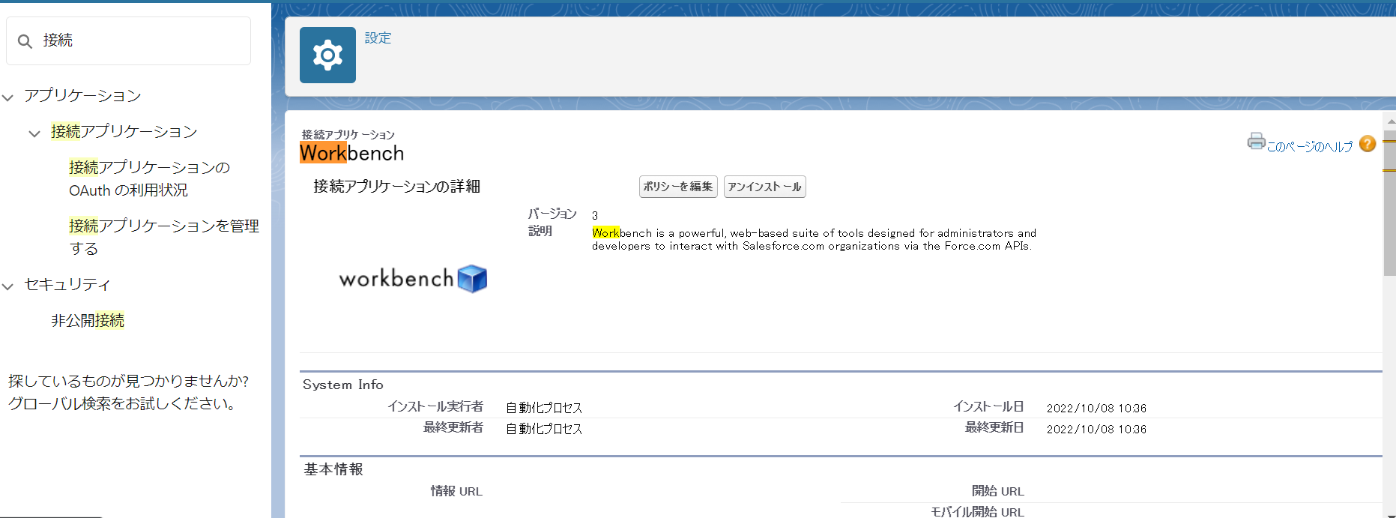
Task: Click the 最終更新日 value 2022/10/08 10:36
Action: click(1096, 429)
